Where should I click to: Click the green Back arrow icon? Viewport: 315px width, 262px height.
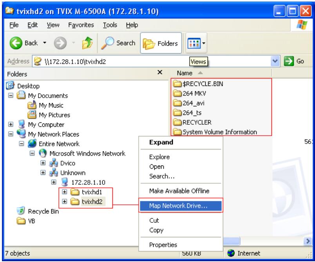pos(16,43)
